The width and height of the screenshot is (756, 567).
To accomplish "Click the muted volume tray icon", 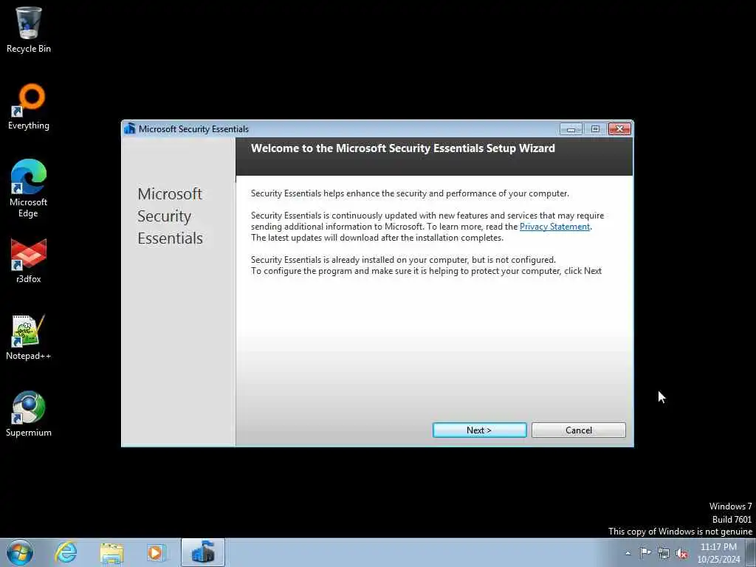I will pyautogui.click(x=681, y=553).
